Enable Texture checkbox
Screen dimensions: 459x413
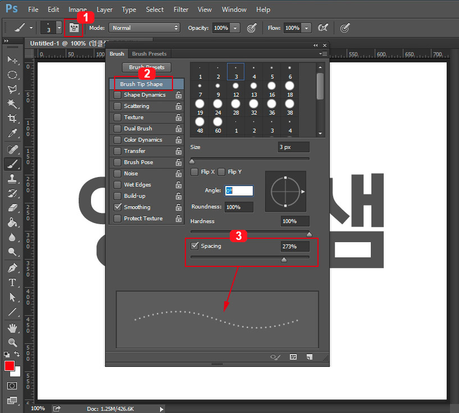[117, 117]
